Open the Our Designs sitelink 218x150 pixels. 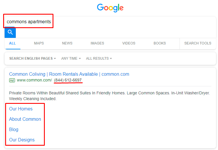[22, 140]
